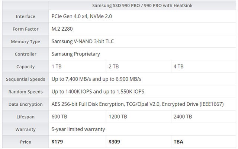The image size is (238, 149).
Task: Select the 1 TB capacity cell
Action: click(57, 67)
